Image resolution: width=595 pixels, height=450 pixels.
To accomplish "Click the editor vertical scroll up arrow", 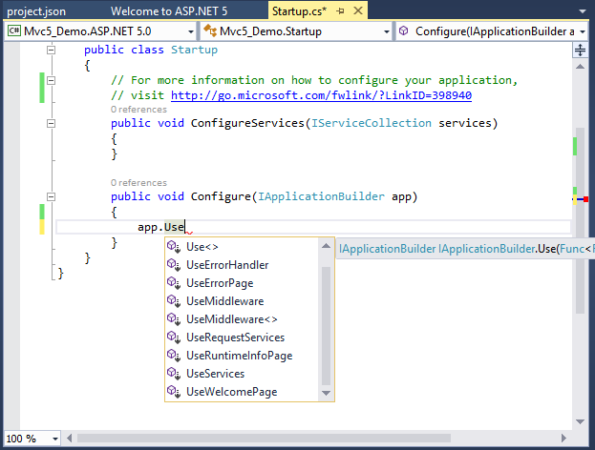I will click(580, 67).
